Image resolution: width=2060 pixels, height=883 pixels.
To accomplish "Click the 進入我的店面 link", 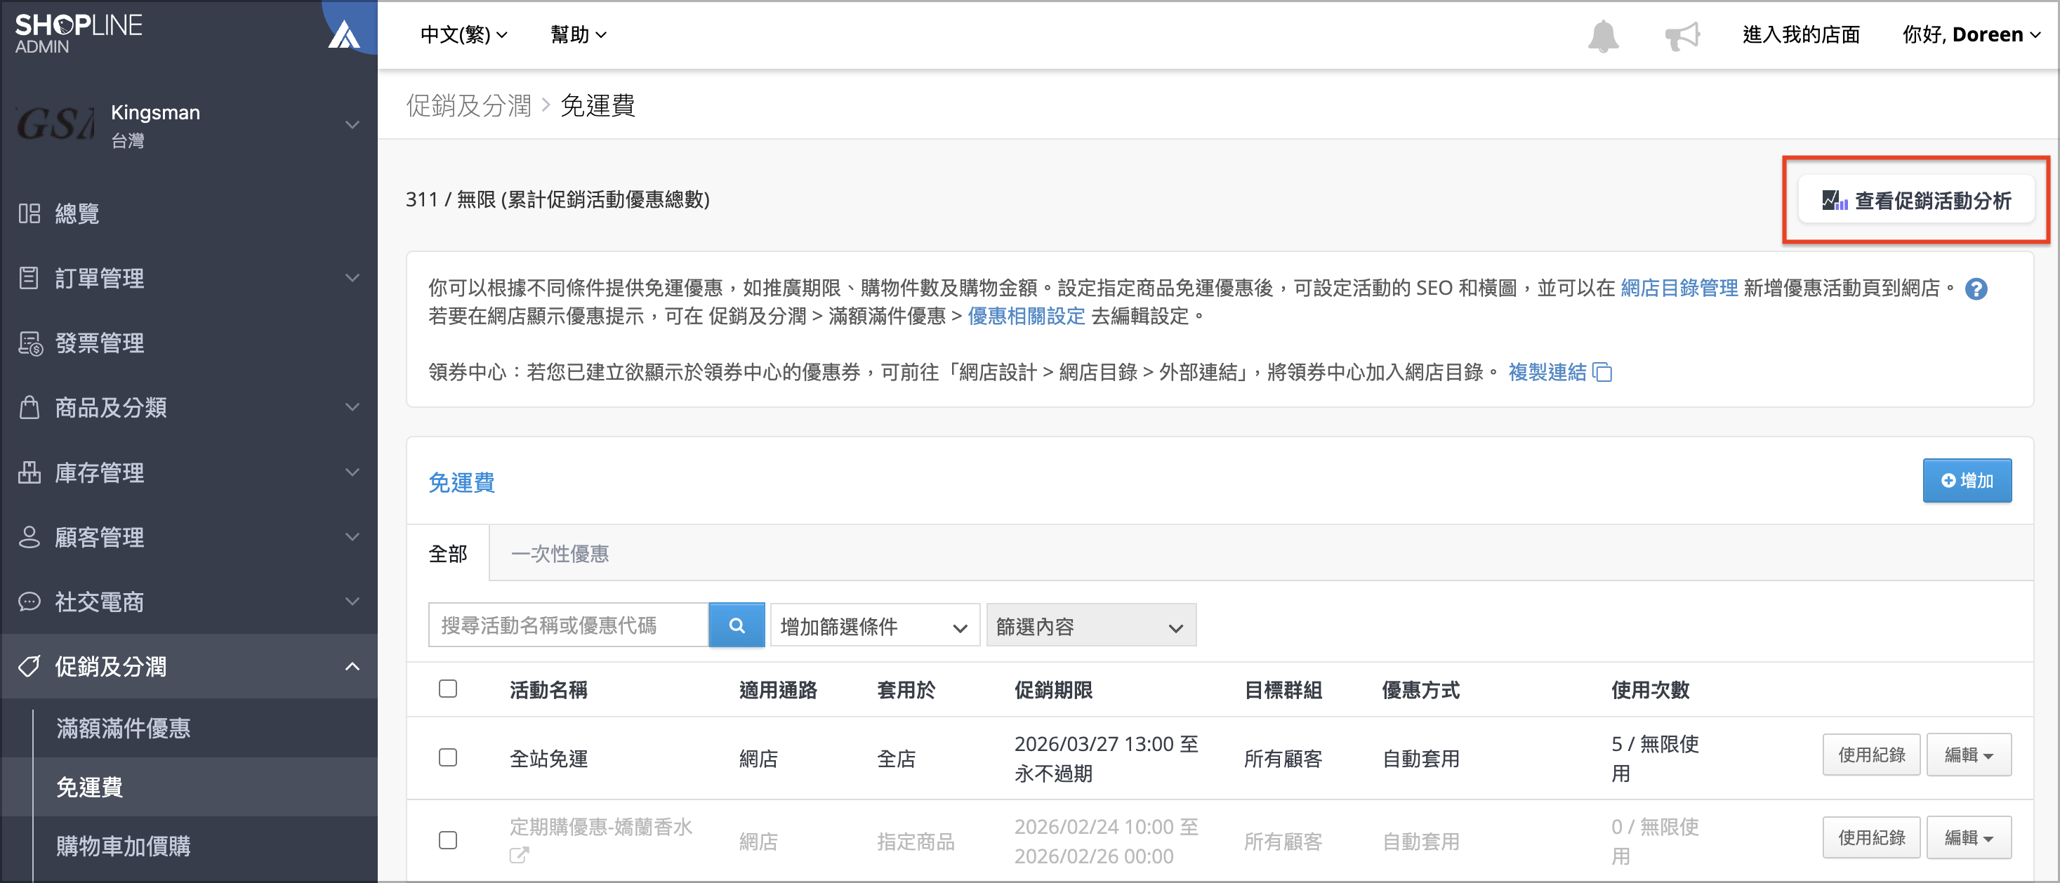I will pos(1801,35).
